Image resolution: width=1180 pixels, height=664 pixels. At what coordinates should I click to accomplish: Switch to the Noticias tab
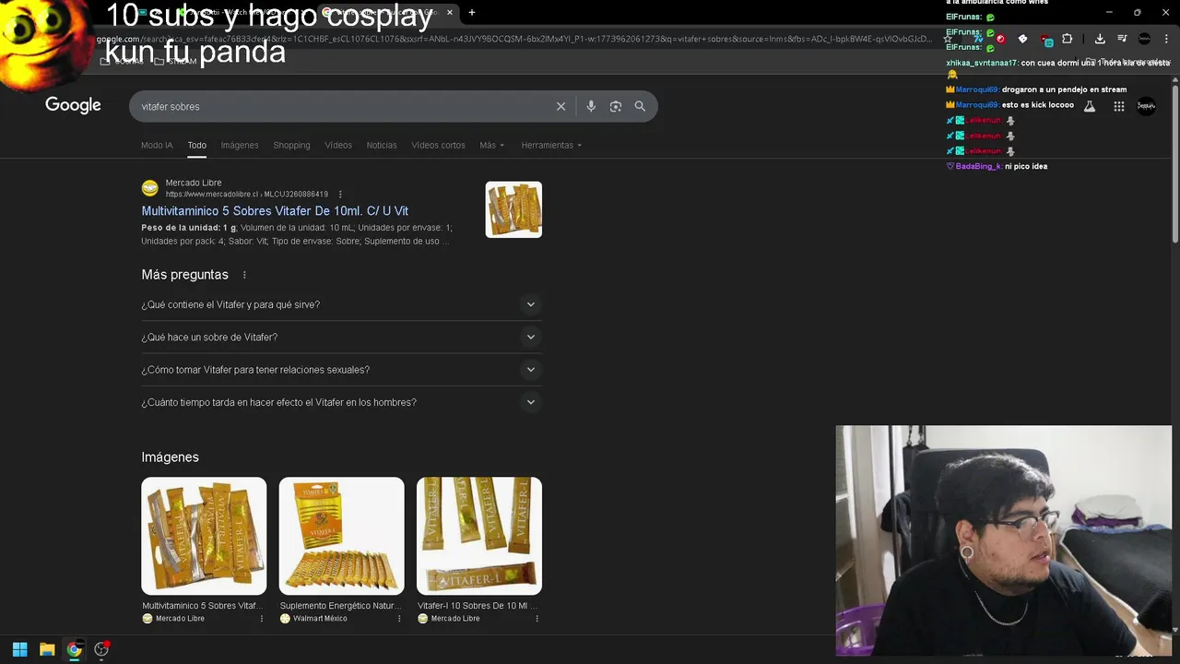(x=382, y=145)
